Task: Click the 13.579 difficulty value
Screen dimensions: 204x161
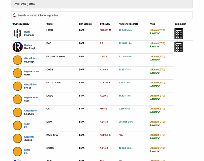Action: pos(103,56)
